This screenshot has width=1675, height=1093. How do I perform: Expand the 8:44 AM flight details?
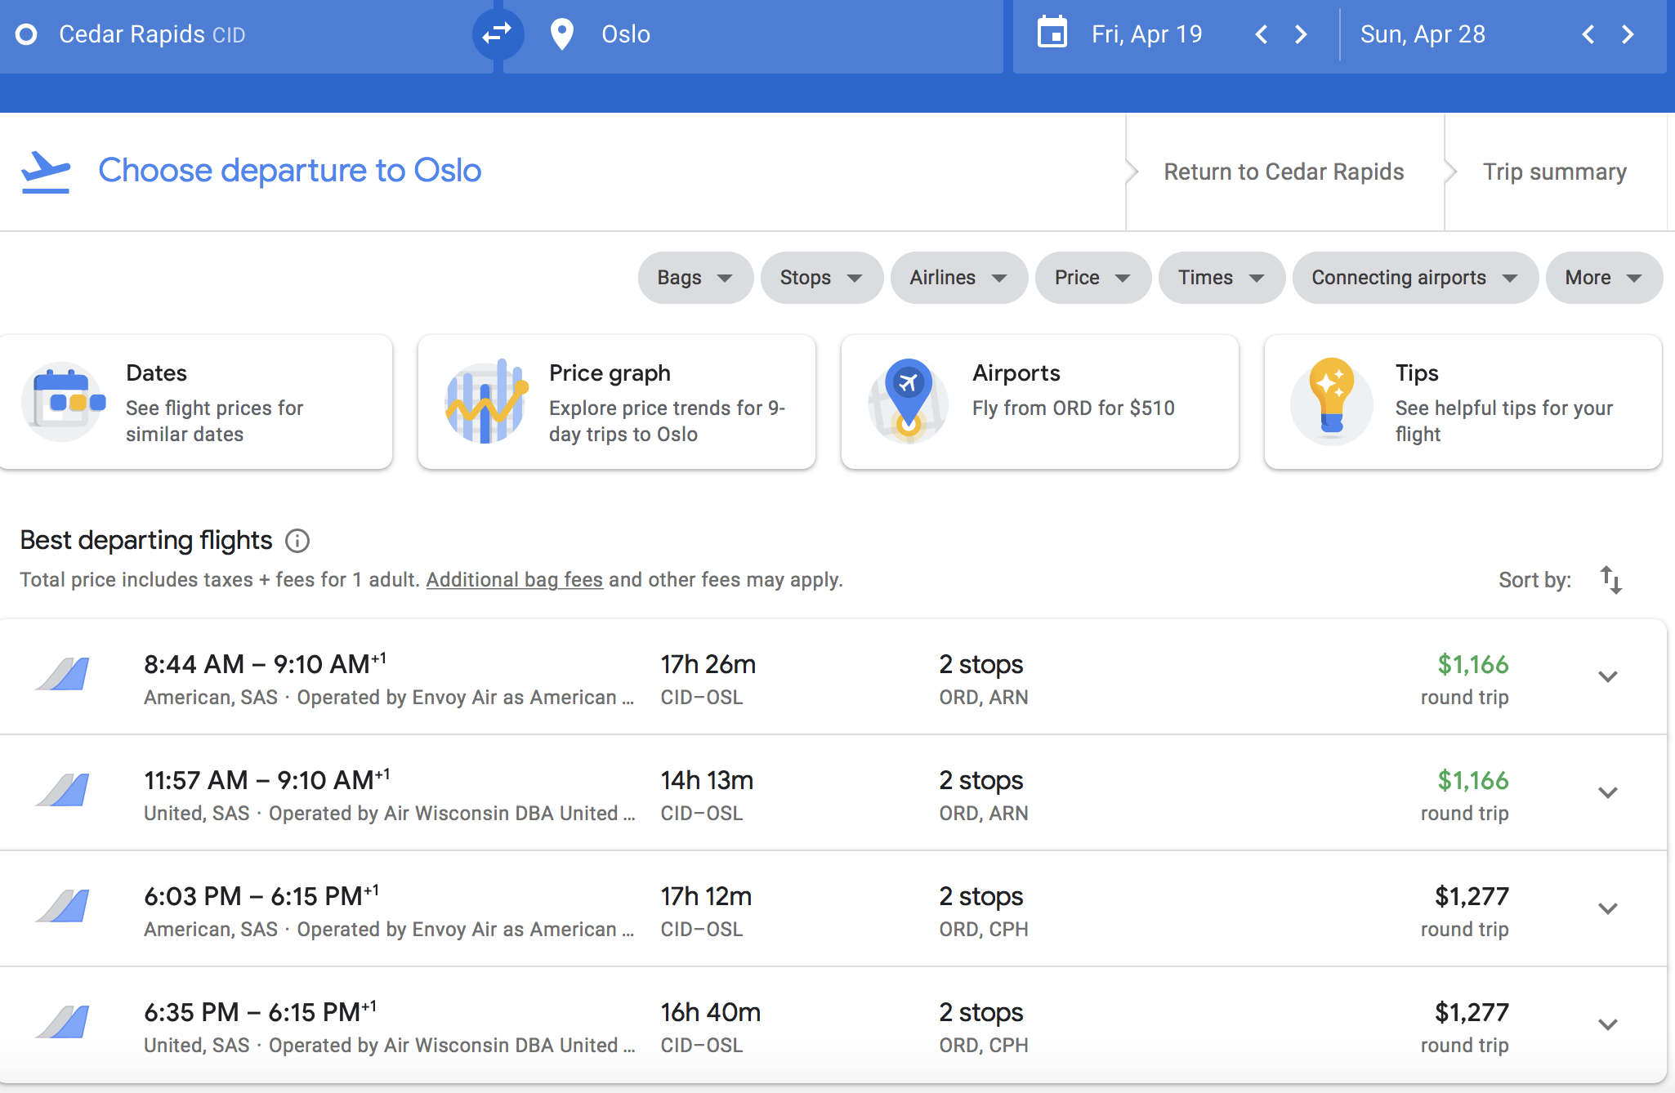1607,676
